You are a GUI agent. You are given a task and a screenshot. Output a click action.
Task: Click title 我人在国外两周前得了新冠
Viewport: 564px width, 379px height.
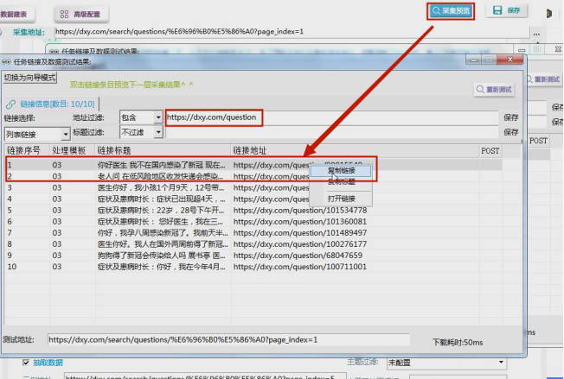163,244
